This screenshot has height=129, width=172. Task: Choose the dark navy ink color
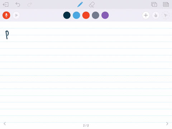67,15
